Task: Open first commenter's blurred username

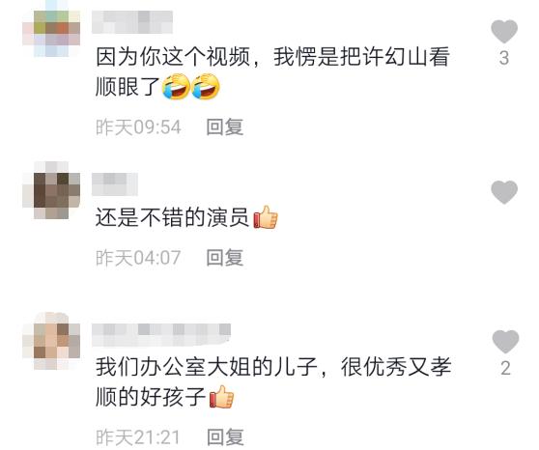Action: [132, 22]
